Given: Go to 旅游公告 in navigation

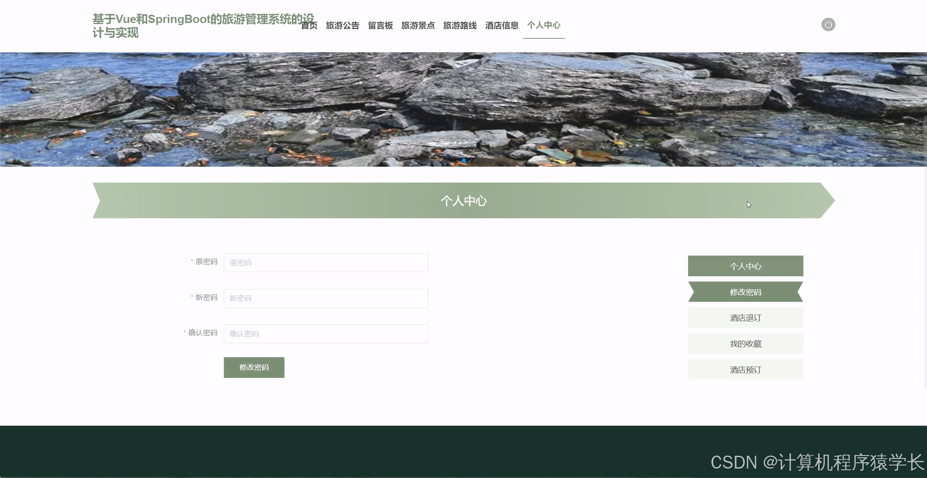Looking at the screenshot, I should pos(343,26).
